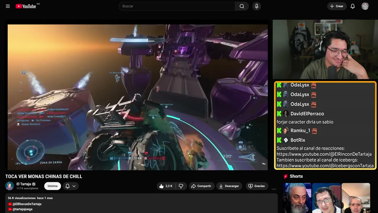Start voice search with the microphone

(x=257, y=6)
